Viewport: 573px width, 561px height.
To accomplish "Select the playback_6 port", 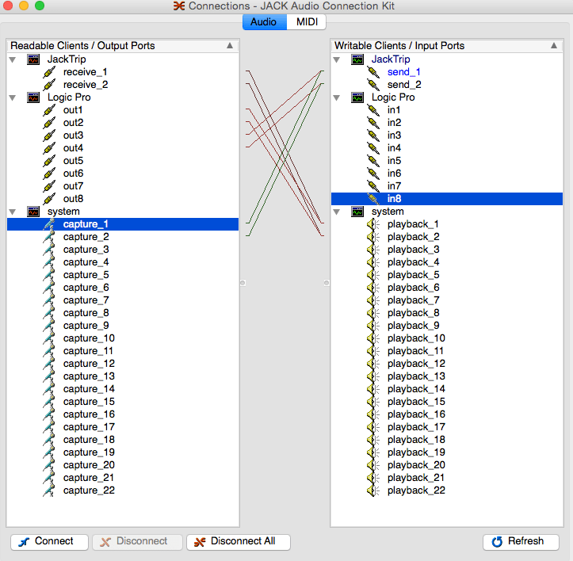I will click(x=414, y=288).
